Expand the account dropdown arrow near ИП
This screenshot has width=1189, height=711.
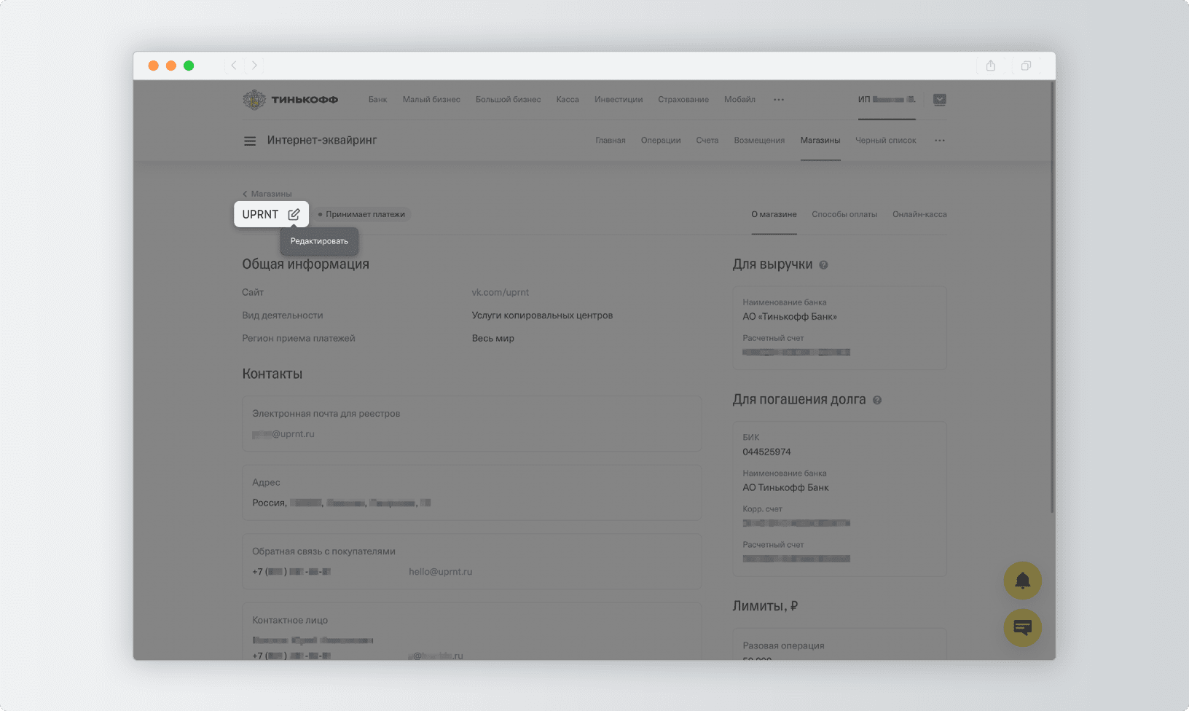pyautogui.click(x=940, y=100)
